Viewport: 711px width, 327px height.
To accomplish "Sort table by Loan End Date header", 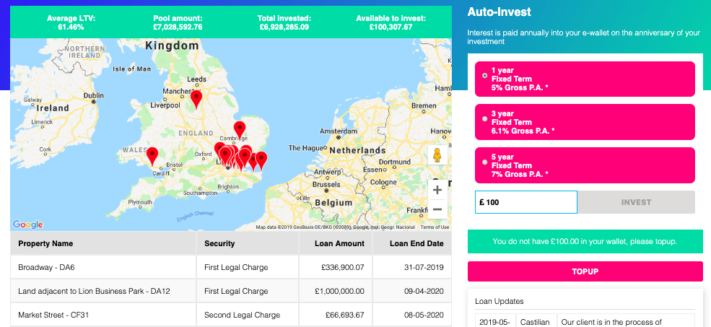I will click(416, 243).
